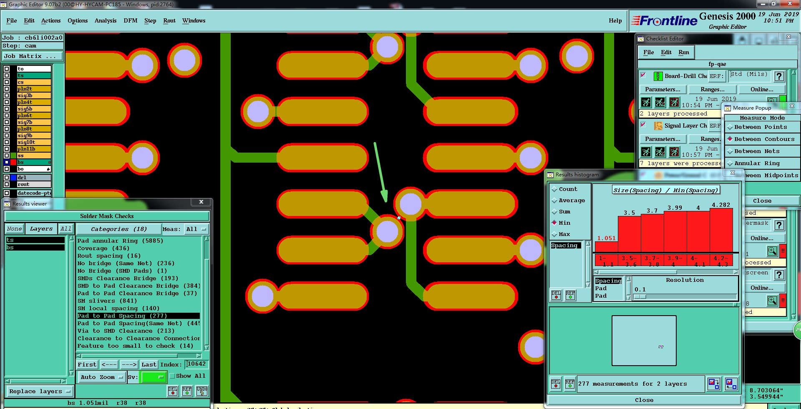This screenshot has width=801, height=409.
Task: Click right arrow of histogram horizontal scrollbar
Action: click(736, 272)
